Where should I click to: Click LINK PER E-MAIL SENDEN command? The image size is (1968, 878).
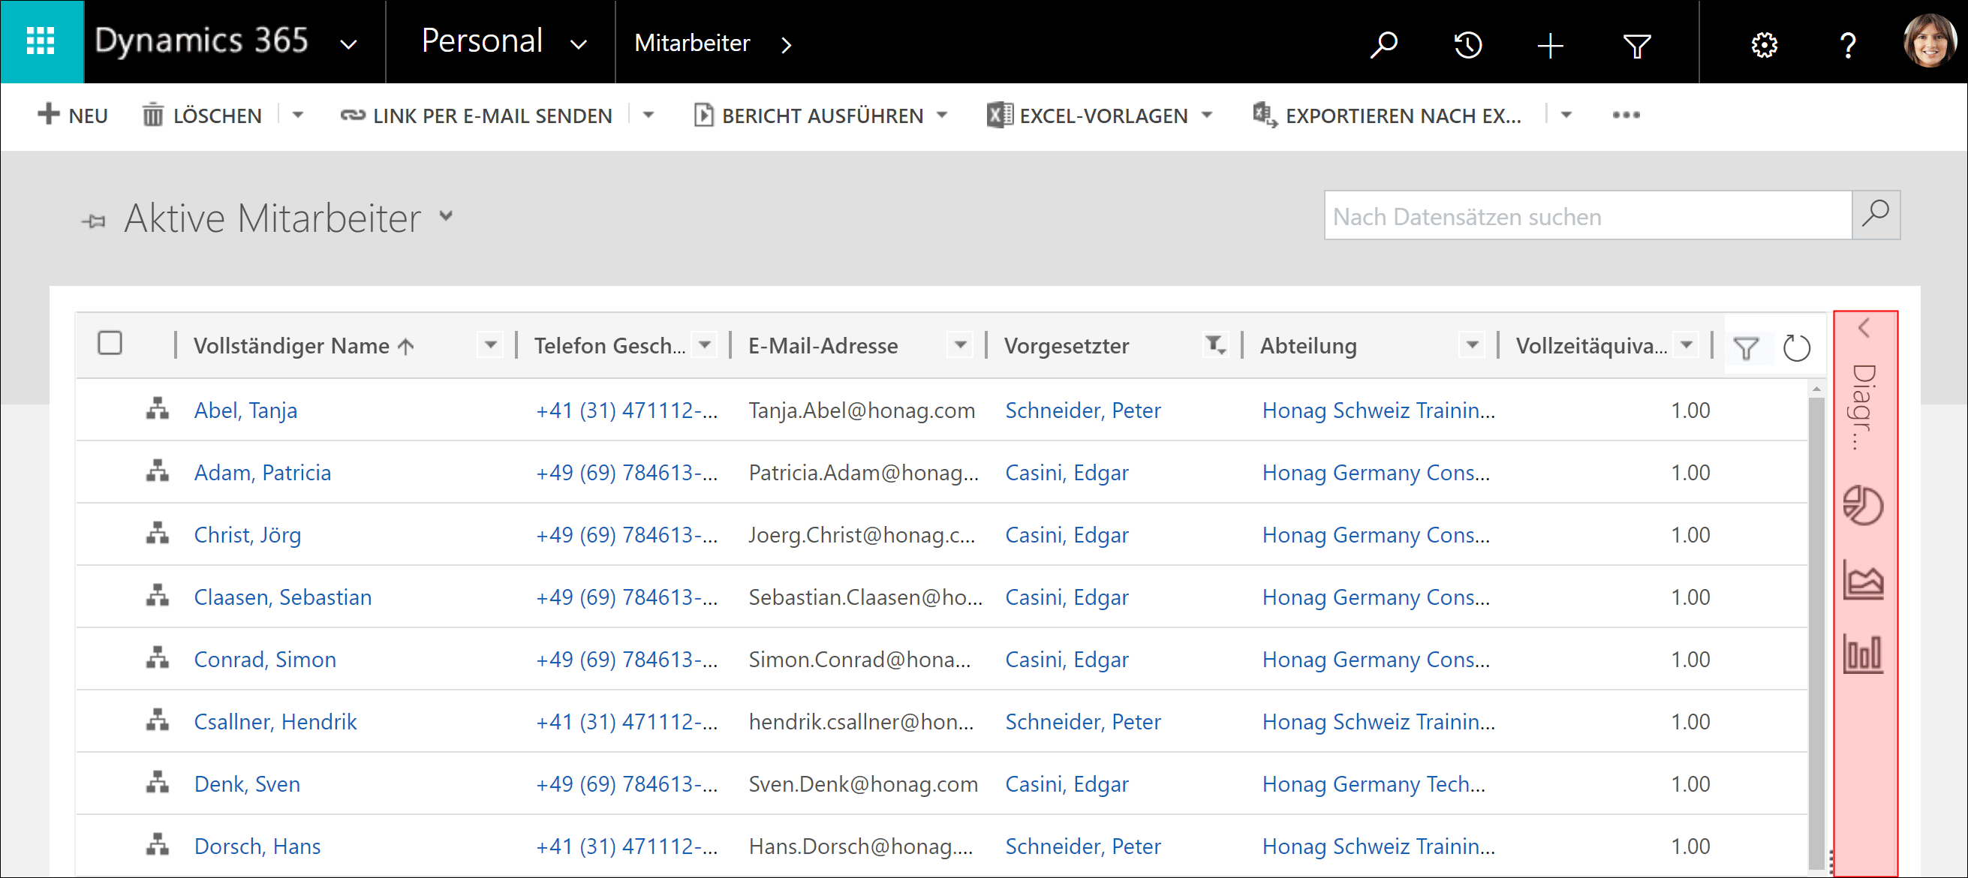(x=476, y=116)
